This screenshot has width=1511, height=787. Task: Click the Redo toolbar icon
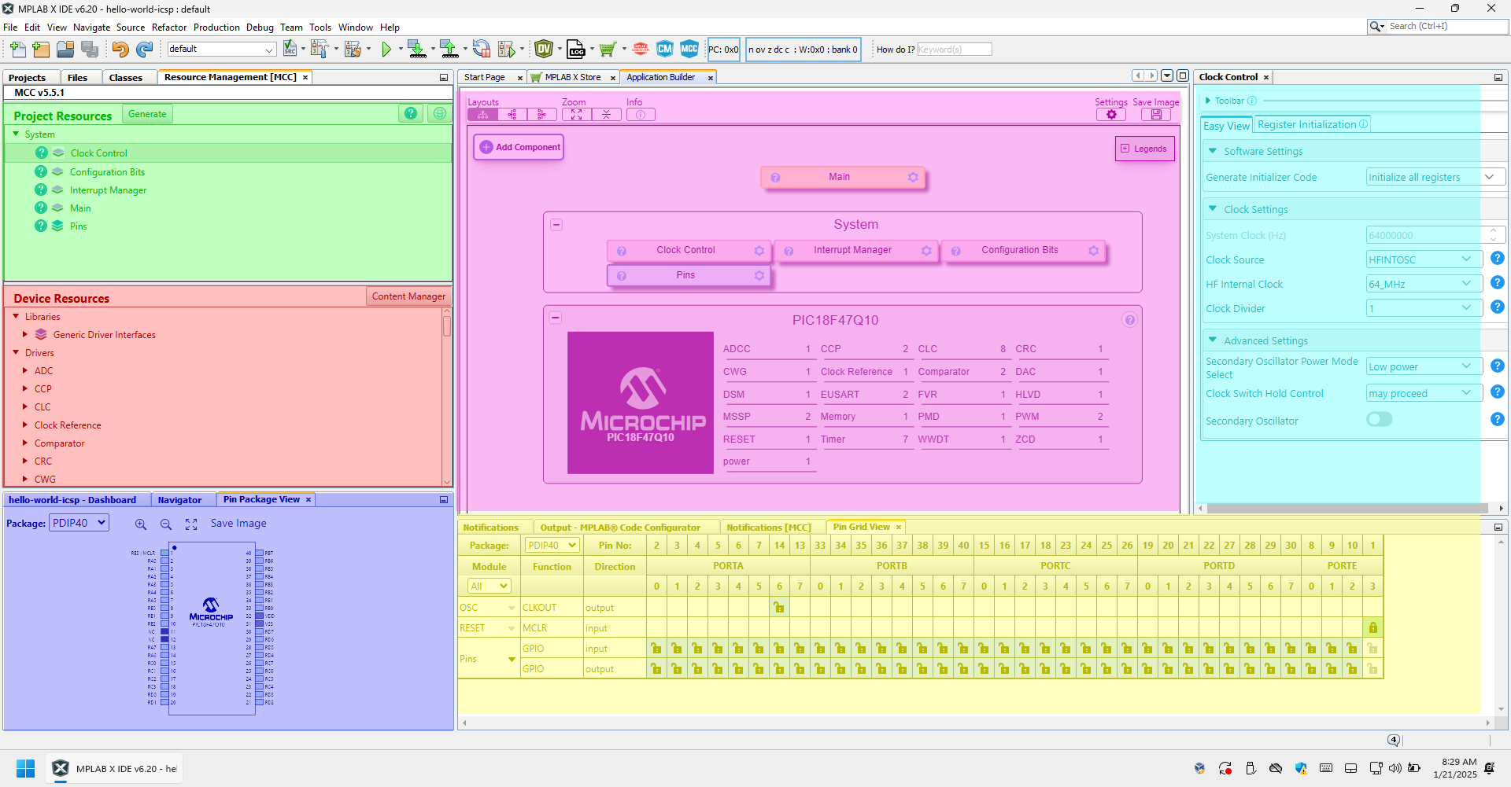click(x=144, y=50)
